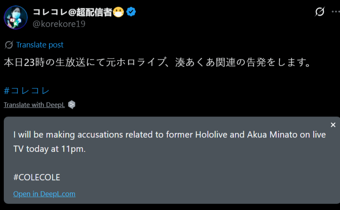The height and width of the screenshot is (210, 340).
Task: Click Translate with DeepL link
Action: [x=34, y=105]
